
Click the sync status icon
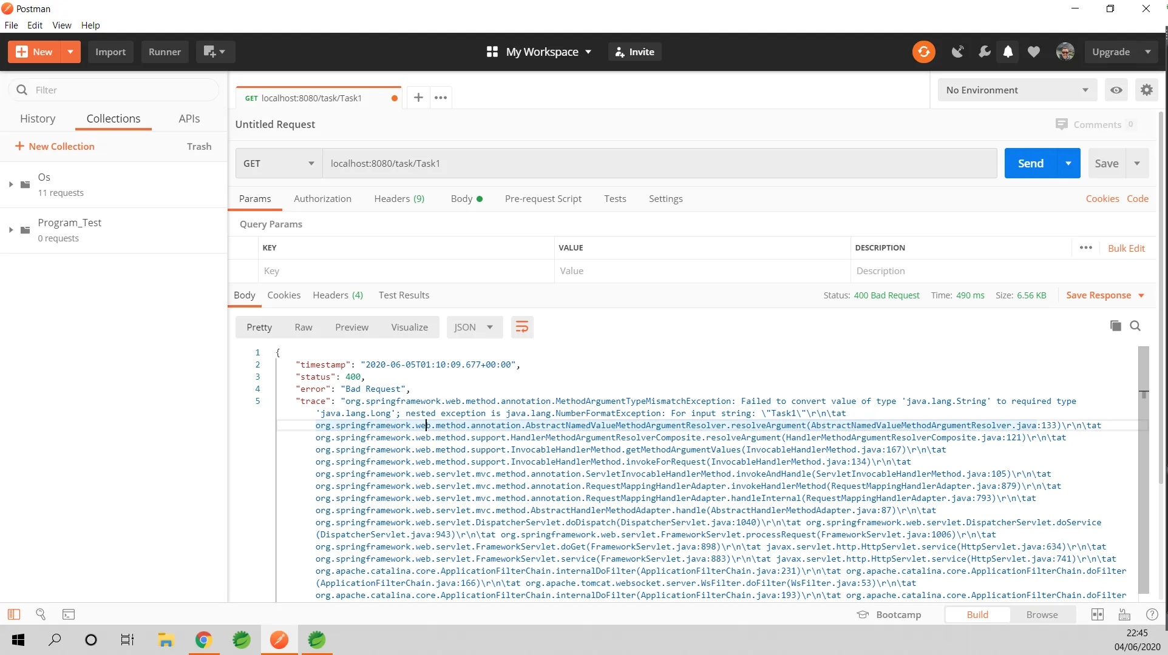pyautogui.click(x=923, y=52)
